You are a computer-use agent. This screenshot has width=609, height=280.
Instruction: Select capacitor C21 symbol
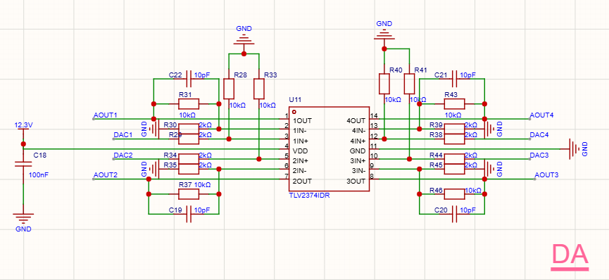pyautogui.click(x=454, y=79)
